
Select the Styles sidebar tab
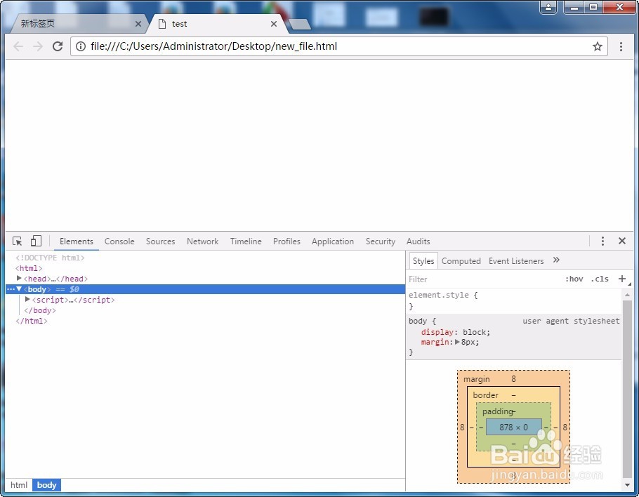click(423, 261)
